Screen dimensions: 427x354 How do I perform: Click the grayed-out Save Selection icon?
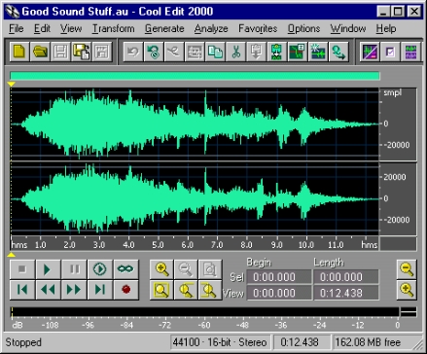point(102,52)
